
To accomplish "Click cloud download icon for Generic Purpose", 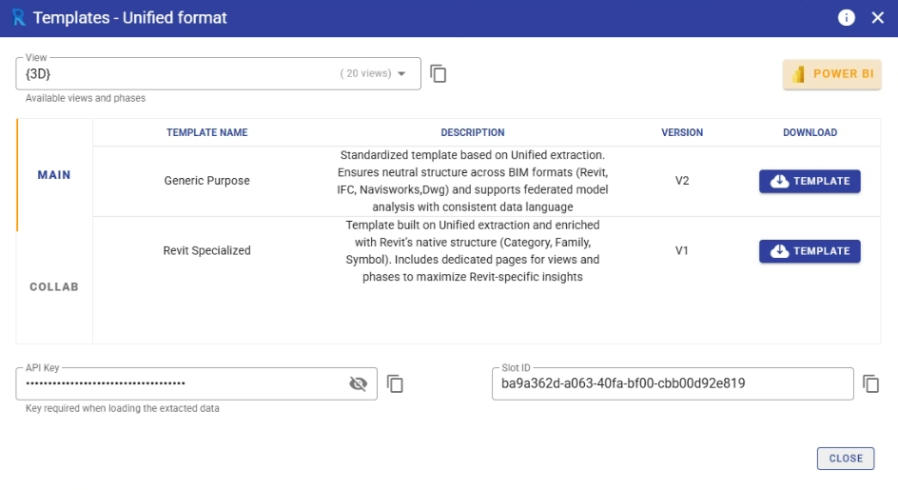I will 780,181.
